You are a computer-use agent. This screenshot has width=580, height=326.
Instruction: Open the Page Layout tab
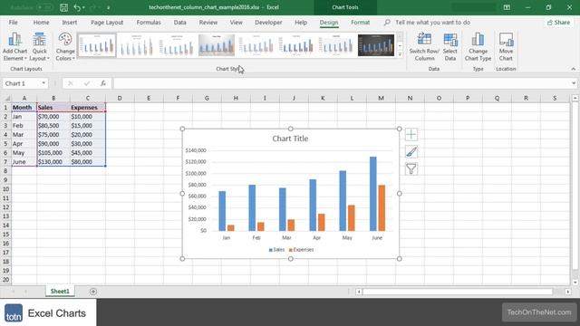(107, 23)
